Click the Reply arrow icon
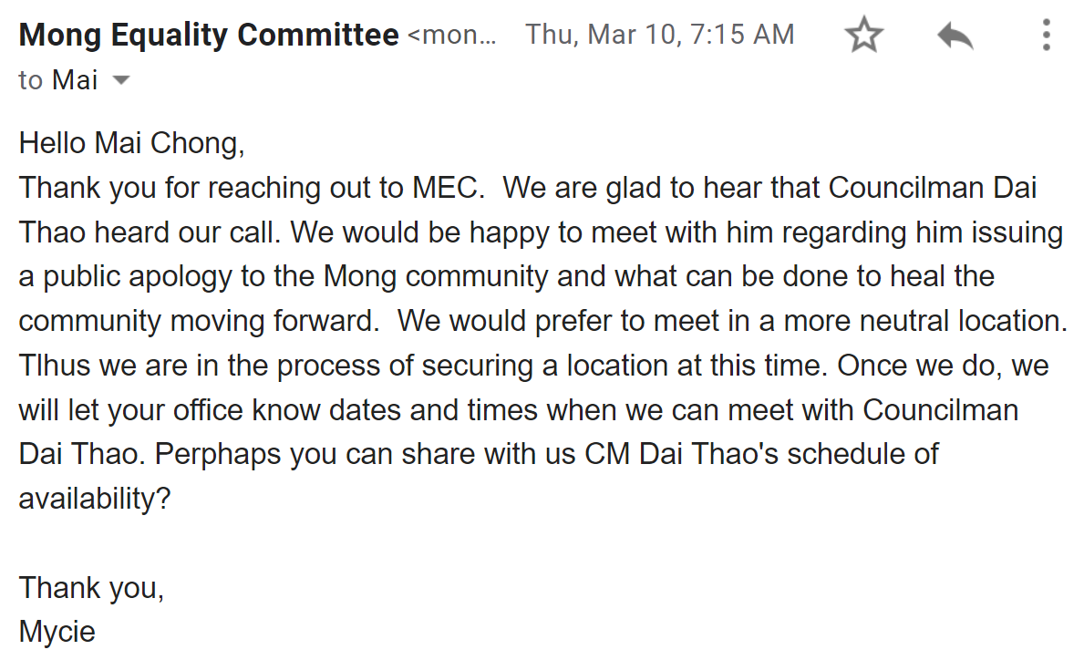Image resolution: width=1084 pixels, height=660 pixels. tap(955, 36)
